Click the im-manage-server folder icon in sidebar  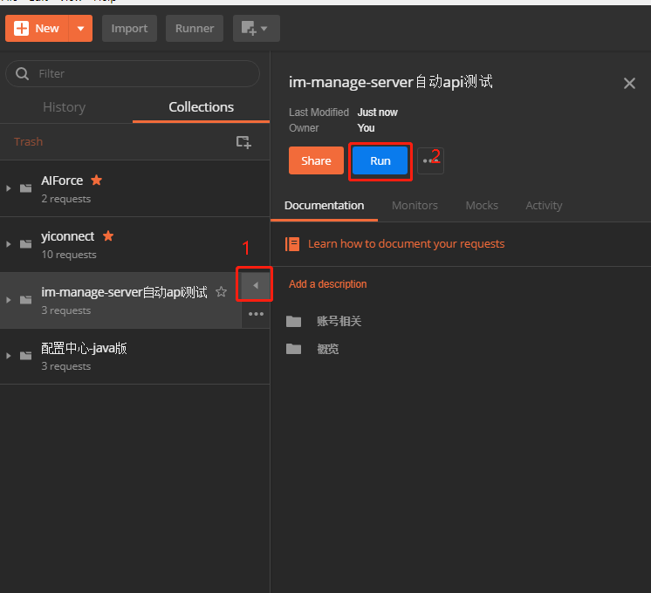(25, 300)
